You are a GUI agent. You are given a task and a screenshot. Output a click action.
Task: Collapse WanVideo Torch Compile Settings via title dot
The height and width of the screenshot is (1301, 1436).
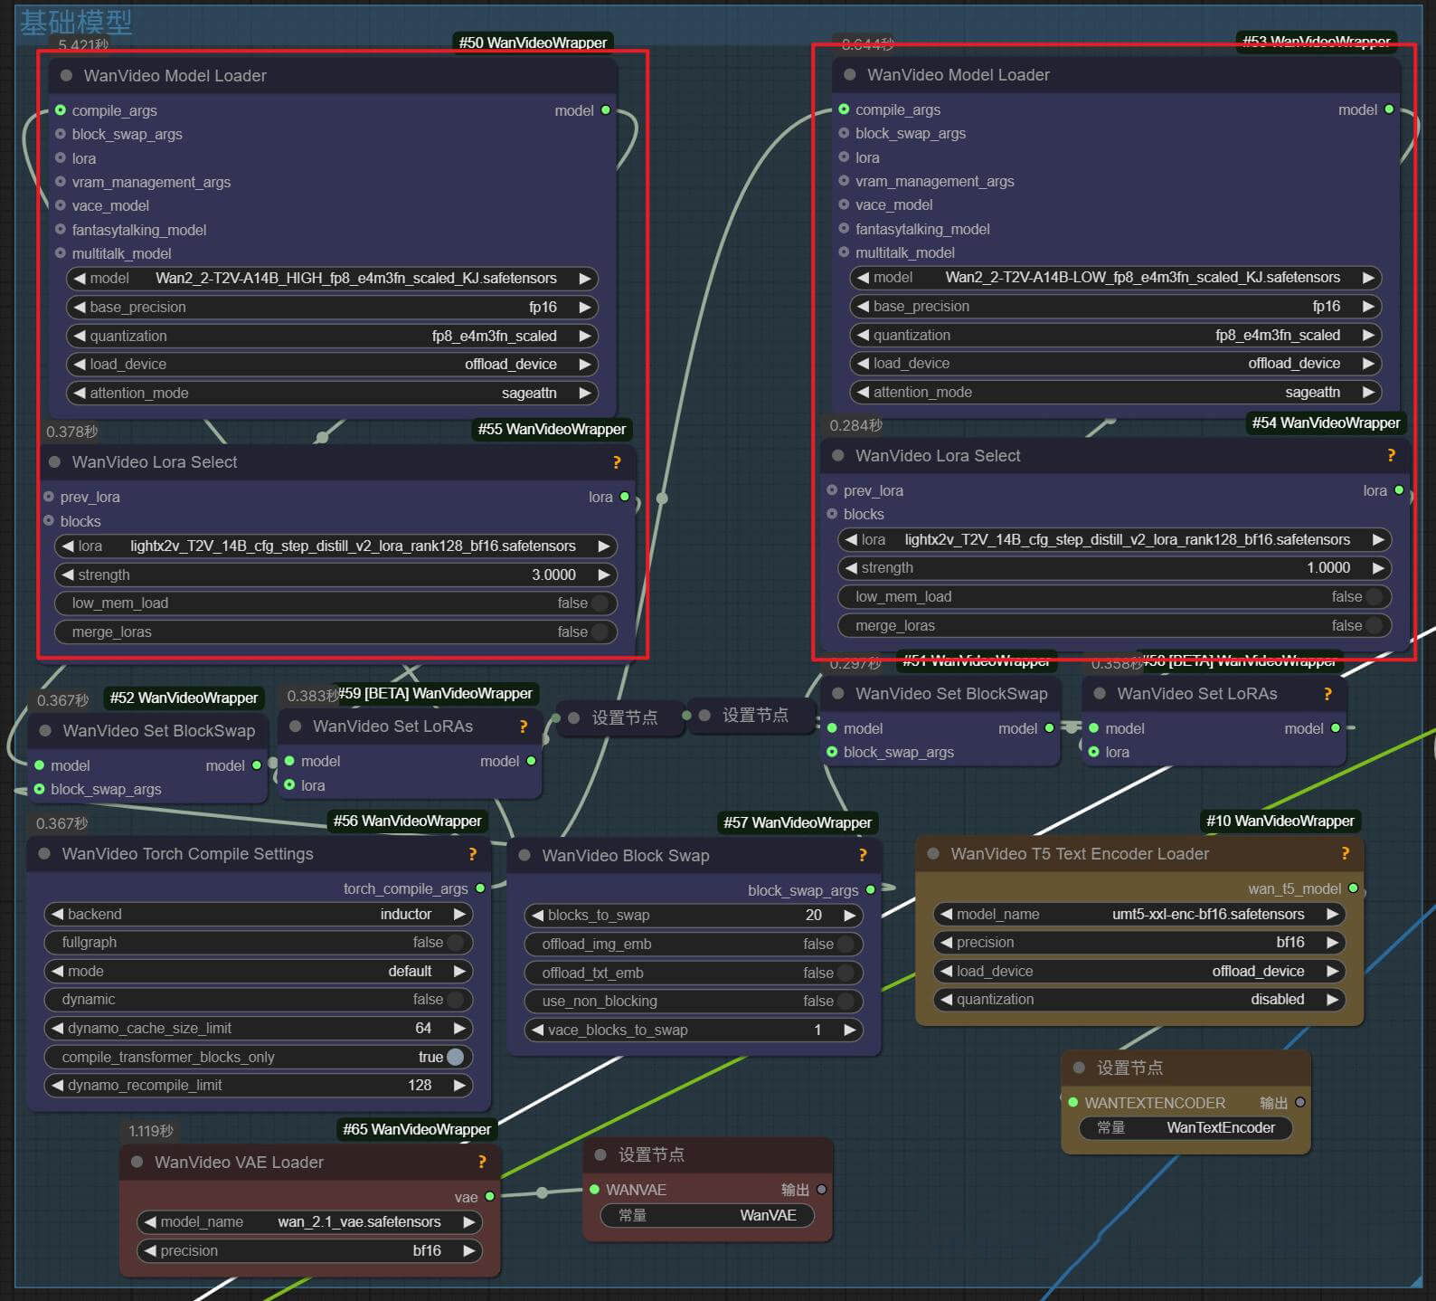(x=43, y=854)
